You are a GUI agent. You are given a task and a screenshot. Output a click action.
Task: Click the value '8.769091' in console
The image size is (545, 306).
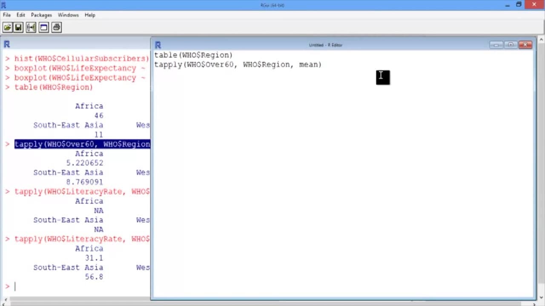point(85,182)
